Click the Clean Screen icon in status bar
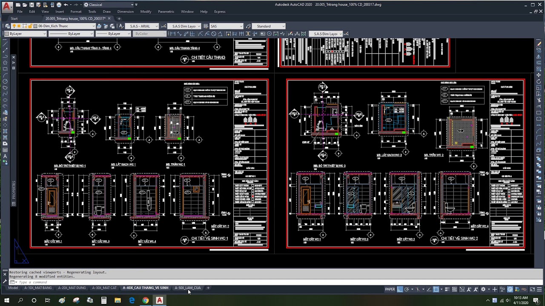Image resolution: width=545 pixels, height=306 pixels. click(532, 289)
